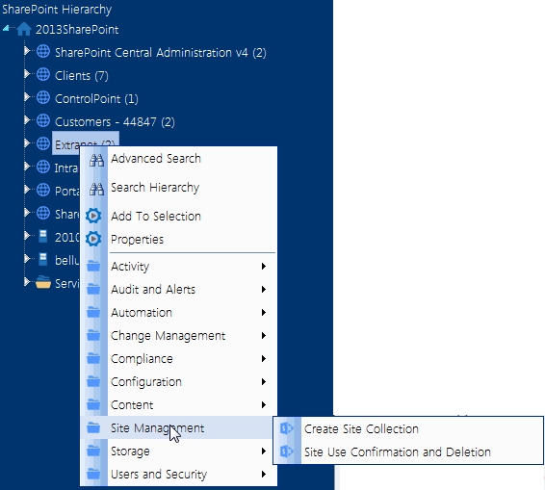Click the globe icon beside the Share node
The width and height of the screenshot is (545, 490).
click(x=43, y=213)
